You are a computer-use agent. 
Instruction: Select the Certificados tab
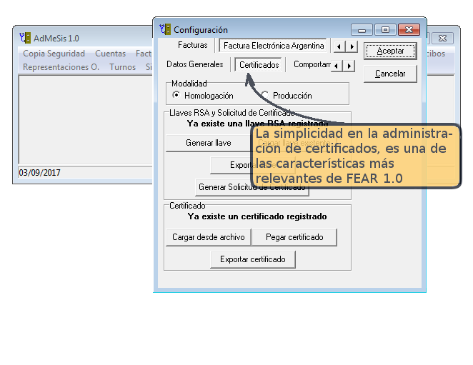pos(259,65)
